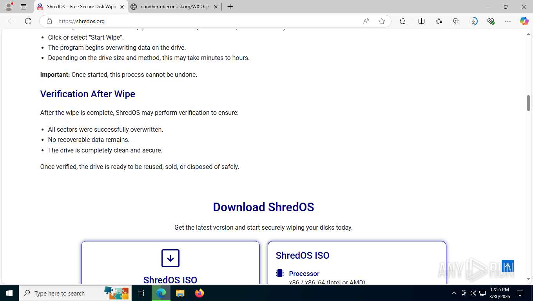Click the download arrow icon in ShredOS ISO card
The image size is (533, 301).
tap(170, 258)
